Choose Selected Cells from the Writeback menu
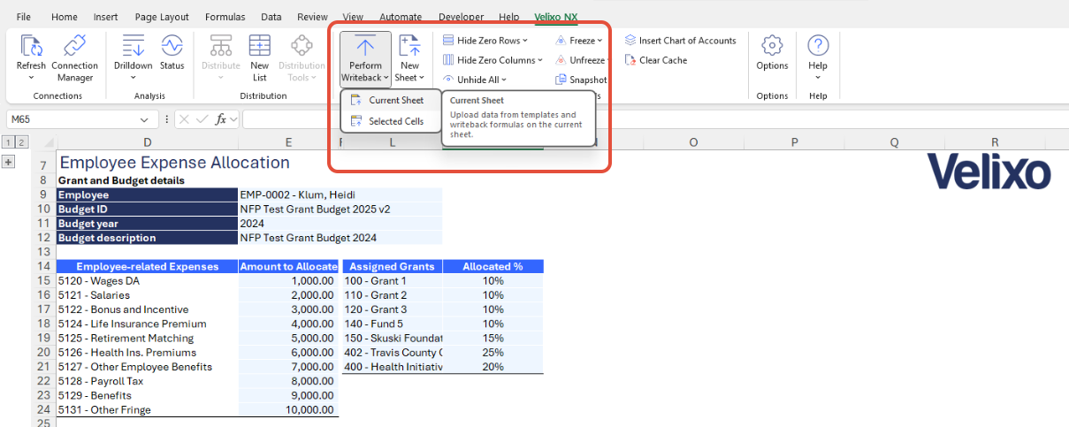 (390, 121)
